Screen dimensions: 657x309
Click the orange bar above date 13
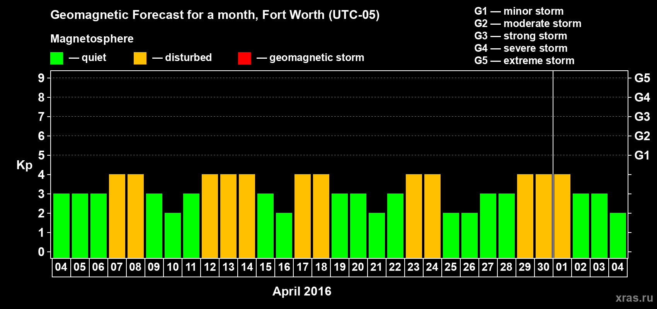click(228, 216)
